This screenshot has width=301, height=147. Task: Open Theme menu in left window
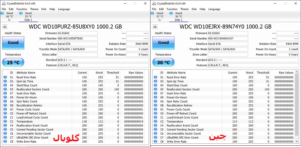coord(34,9)
